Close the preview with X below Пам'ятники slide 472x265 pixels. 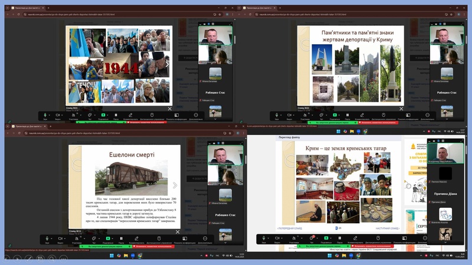click(x=401, y=109)
